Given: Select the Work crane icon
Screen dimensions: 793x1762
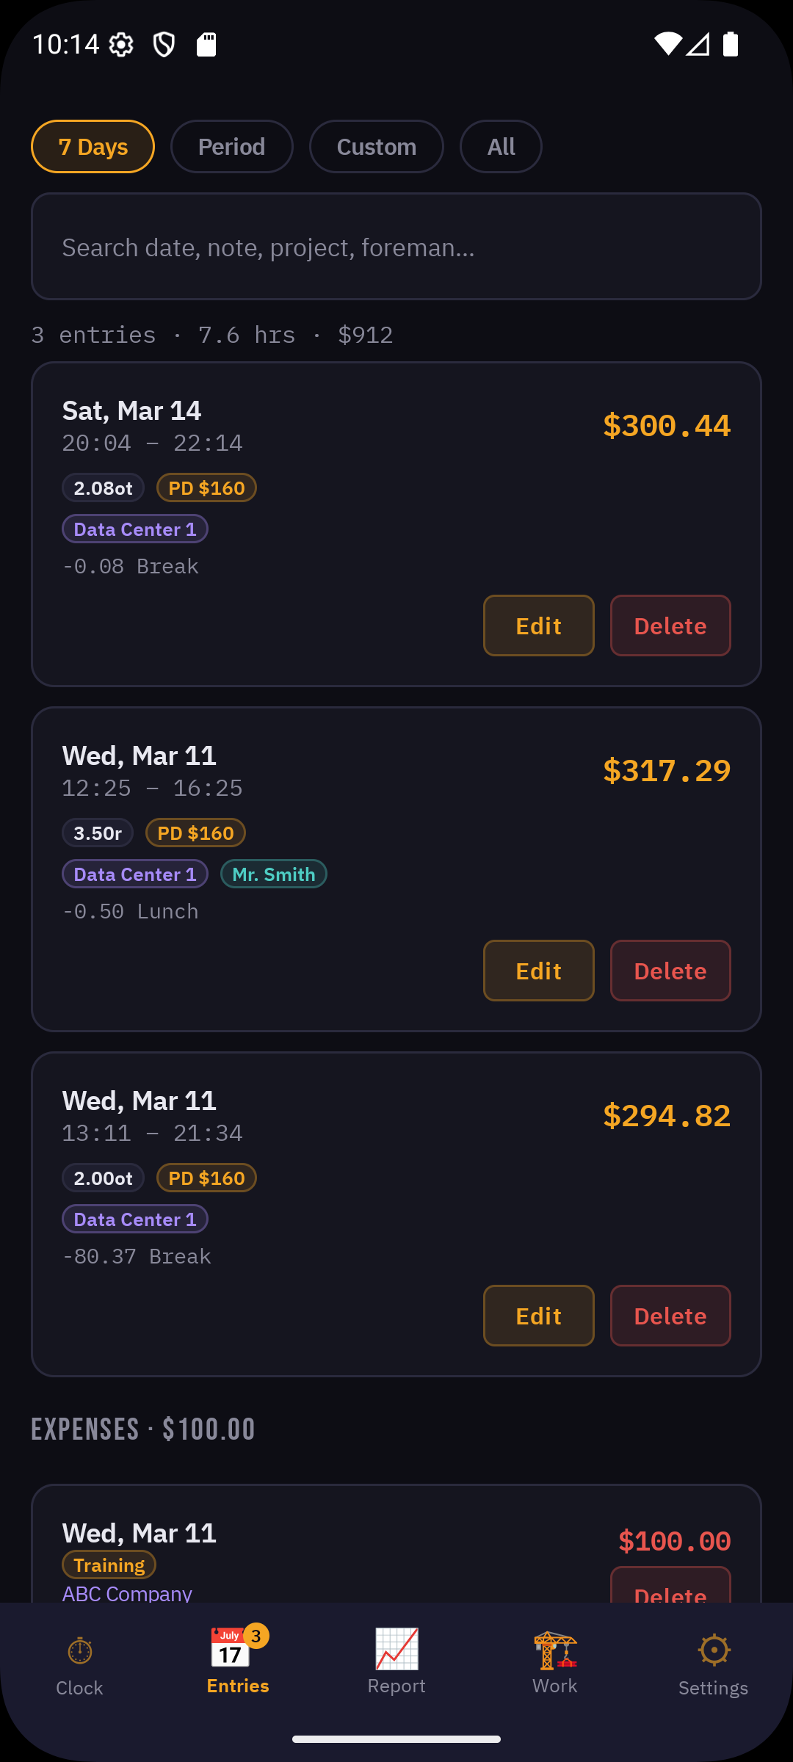Looking at the screenshot, I should pos(554,1650).
